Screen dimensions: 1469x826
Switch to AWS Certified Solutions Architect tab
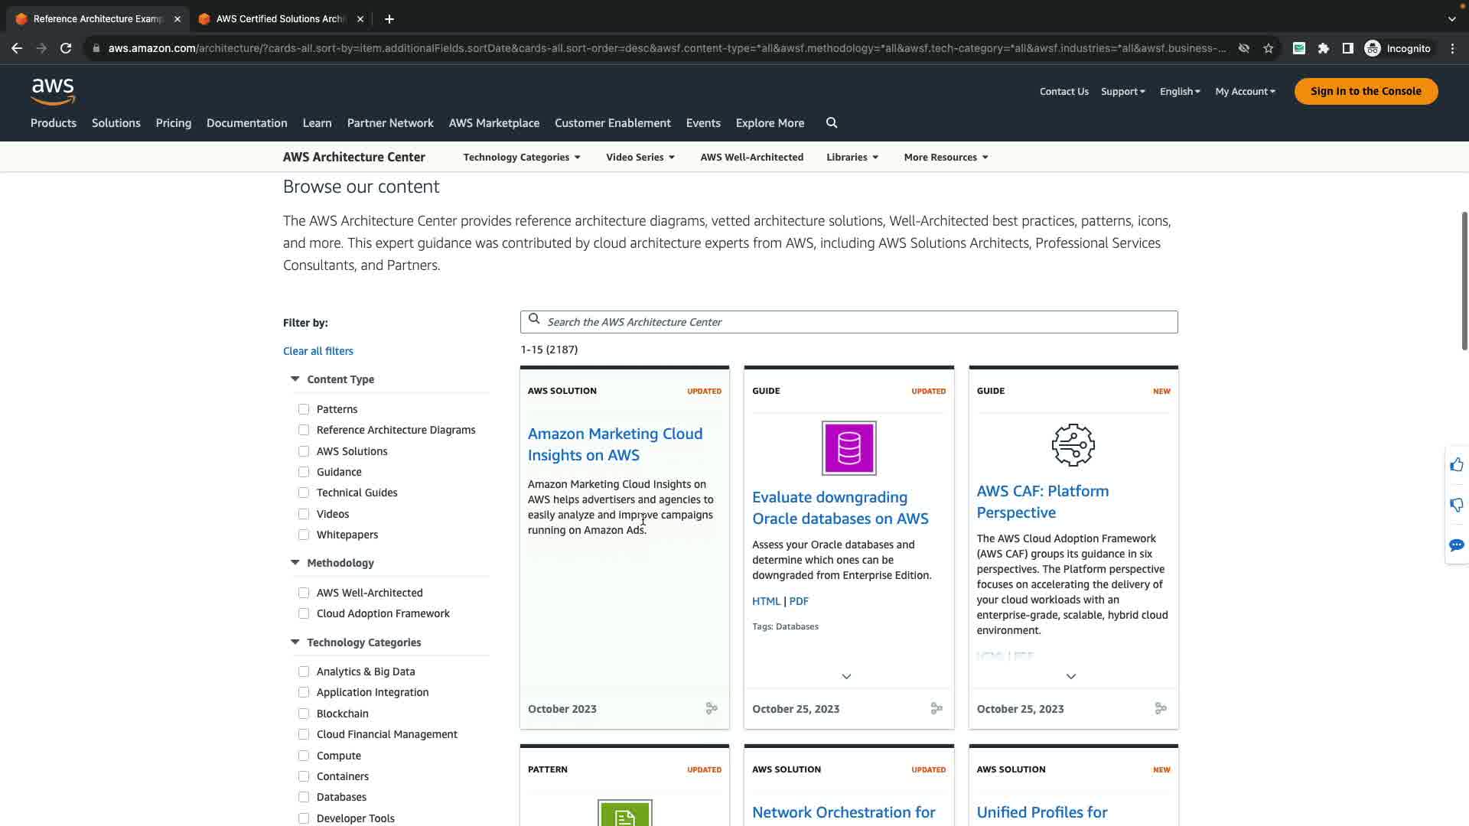[x=280, y=19]
